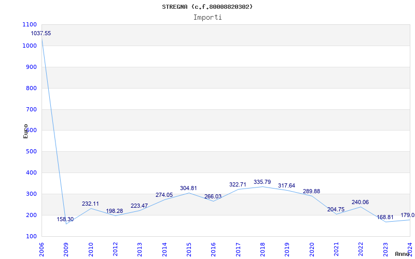Click the "Importi" subtitle
415x259 pixels.
[x=208, y=18]
